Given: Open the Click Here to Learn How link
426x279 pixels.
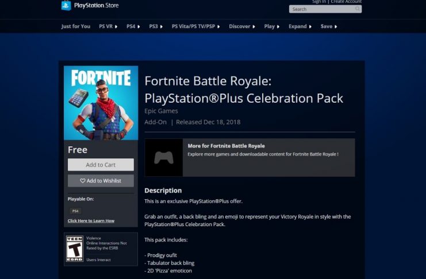Looking at the screenshot, I should [91, 220].
